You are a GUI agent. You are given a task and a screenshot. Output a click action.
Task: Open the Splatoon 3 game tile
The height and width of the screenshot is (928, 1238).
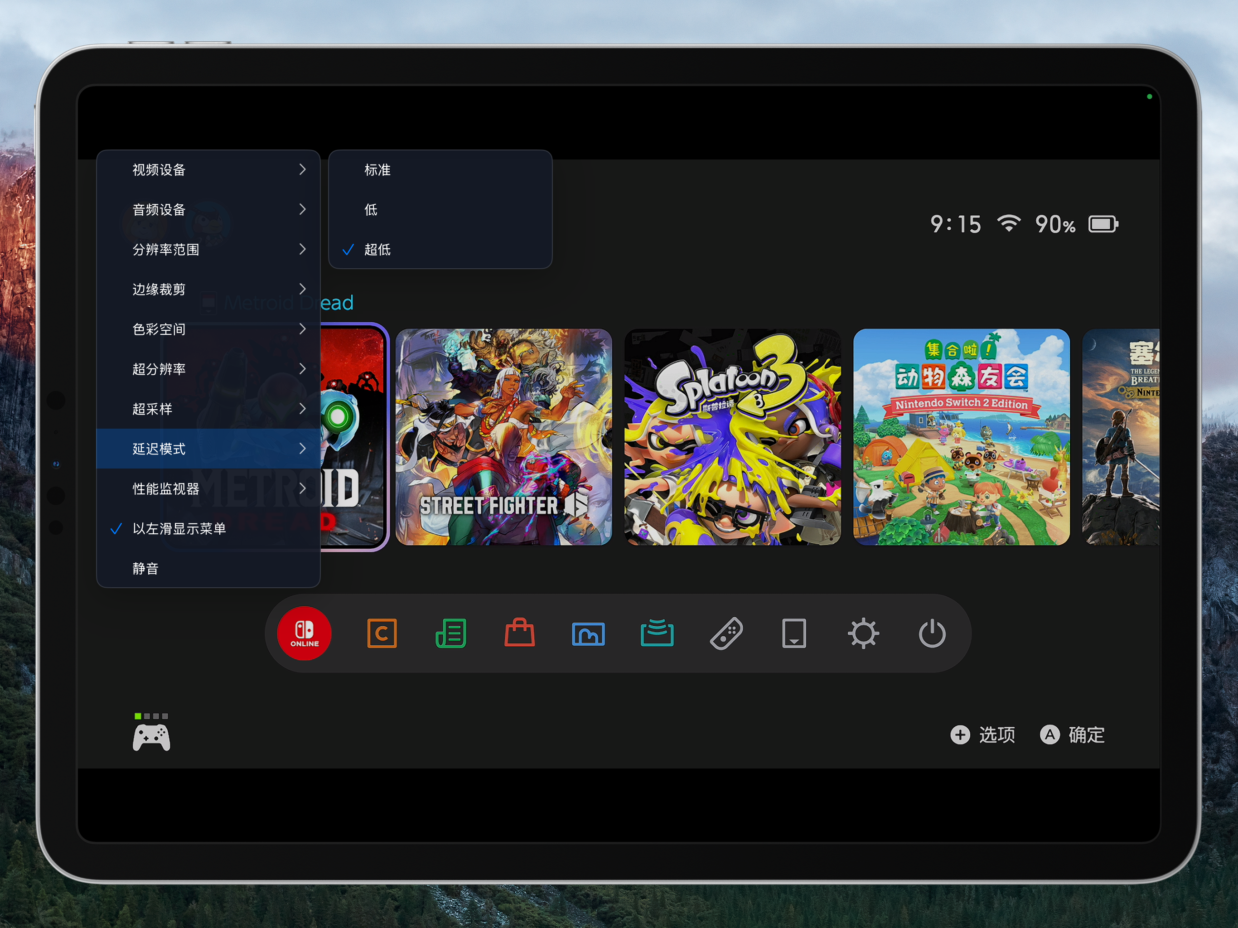733,436
